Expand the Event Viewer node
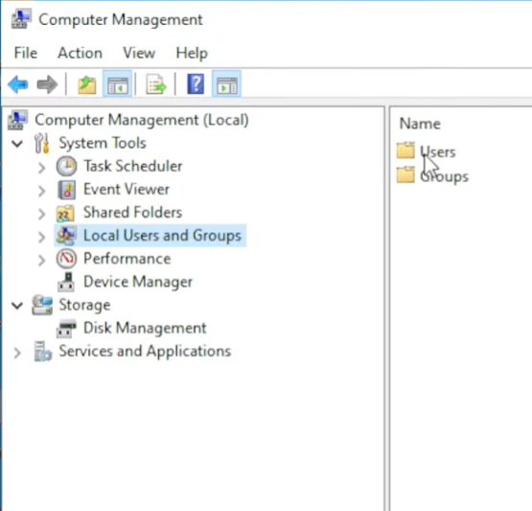Viewport: 532px width, 511px height. tap(42, 191)
